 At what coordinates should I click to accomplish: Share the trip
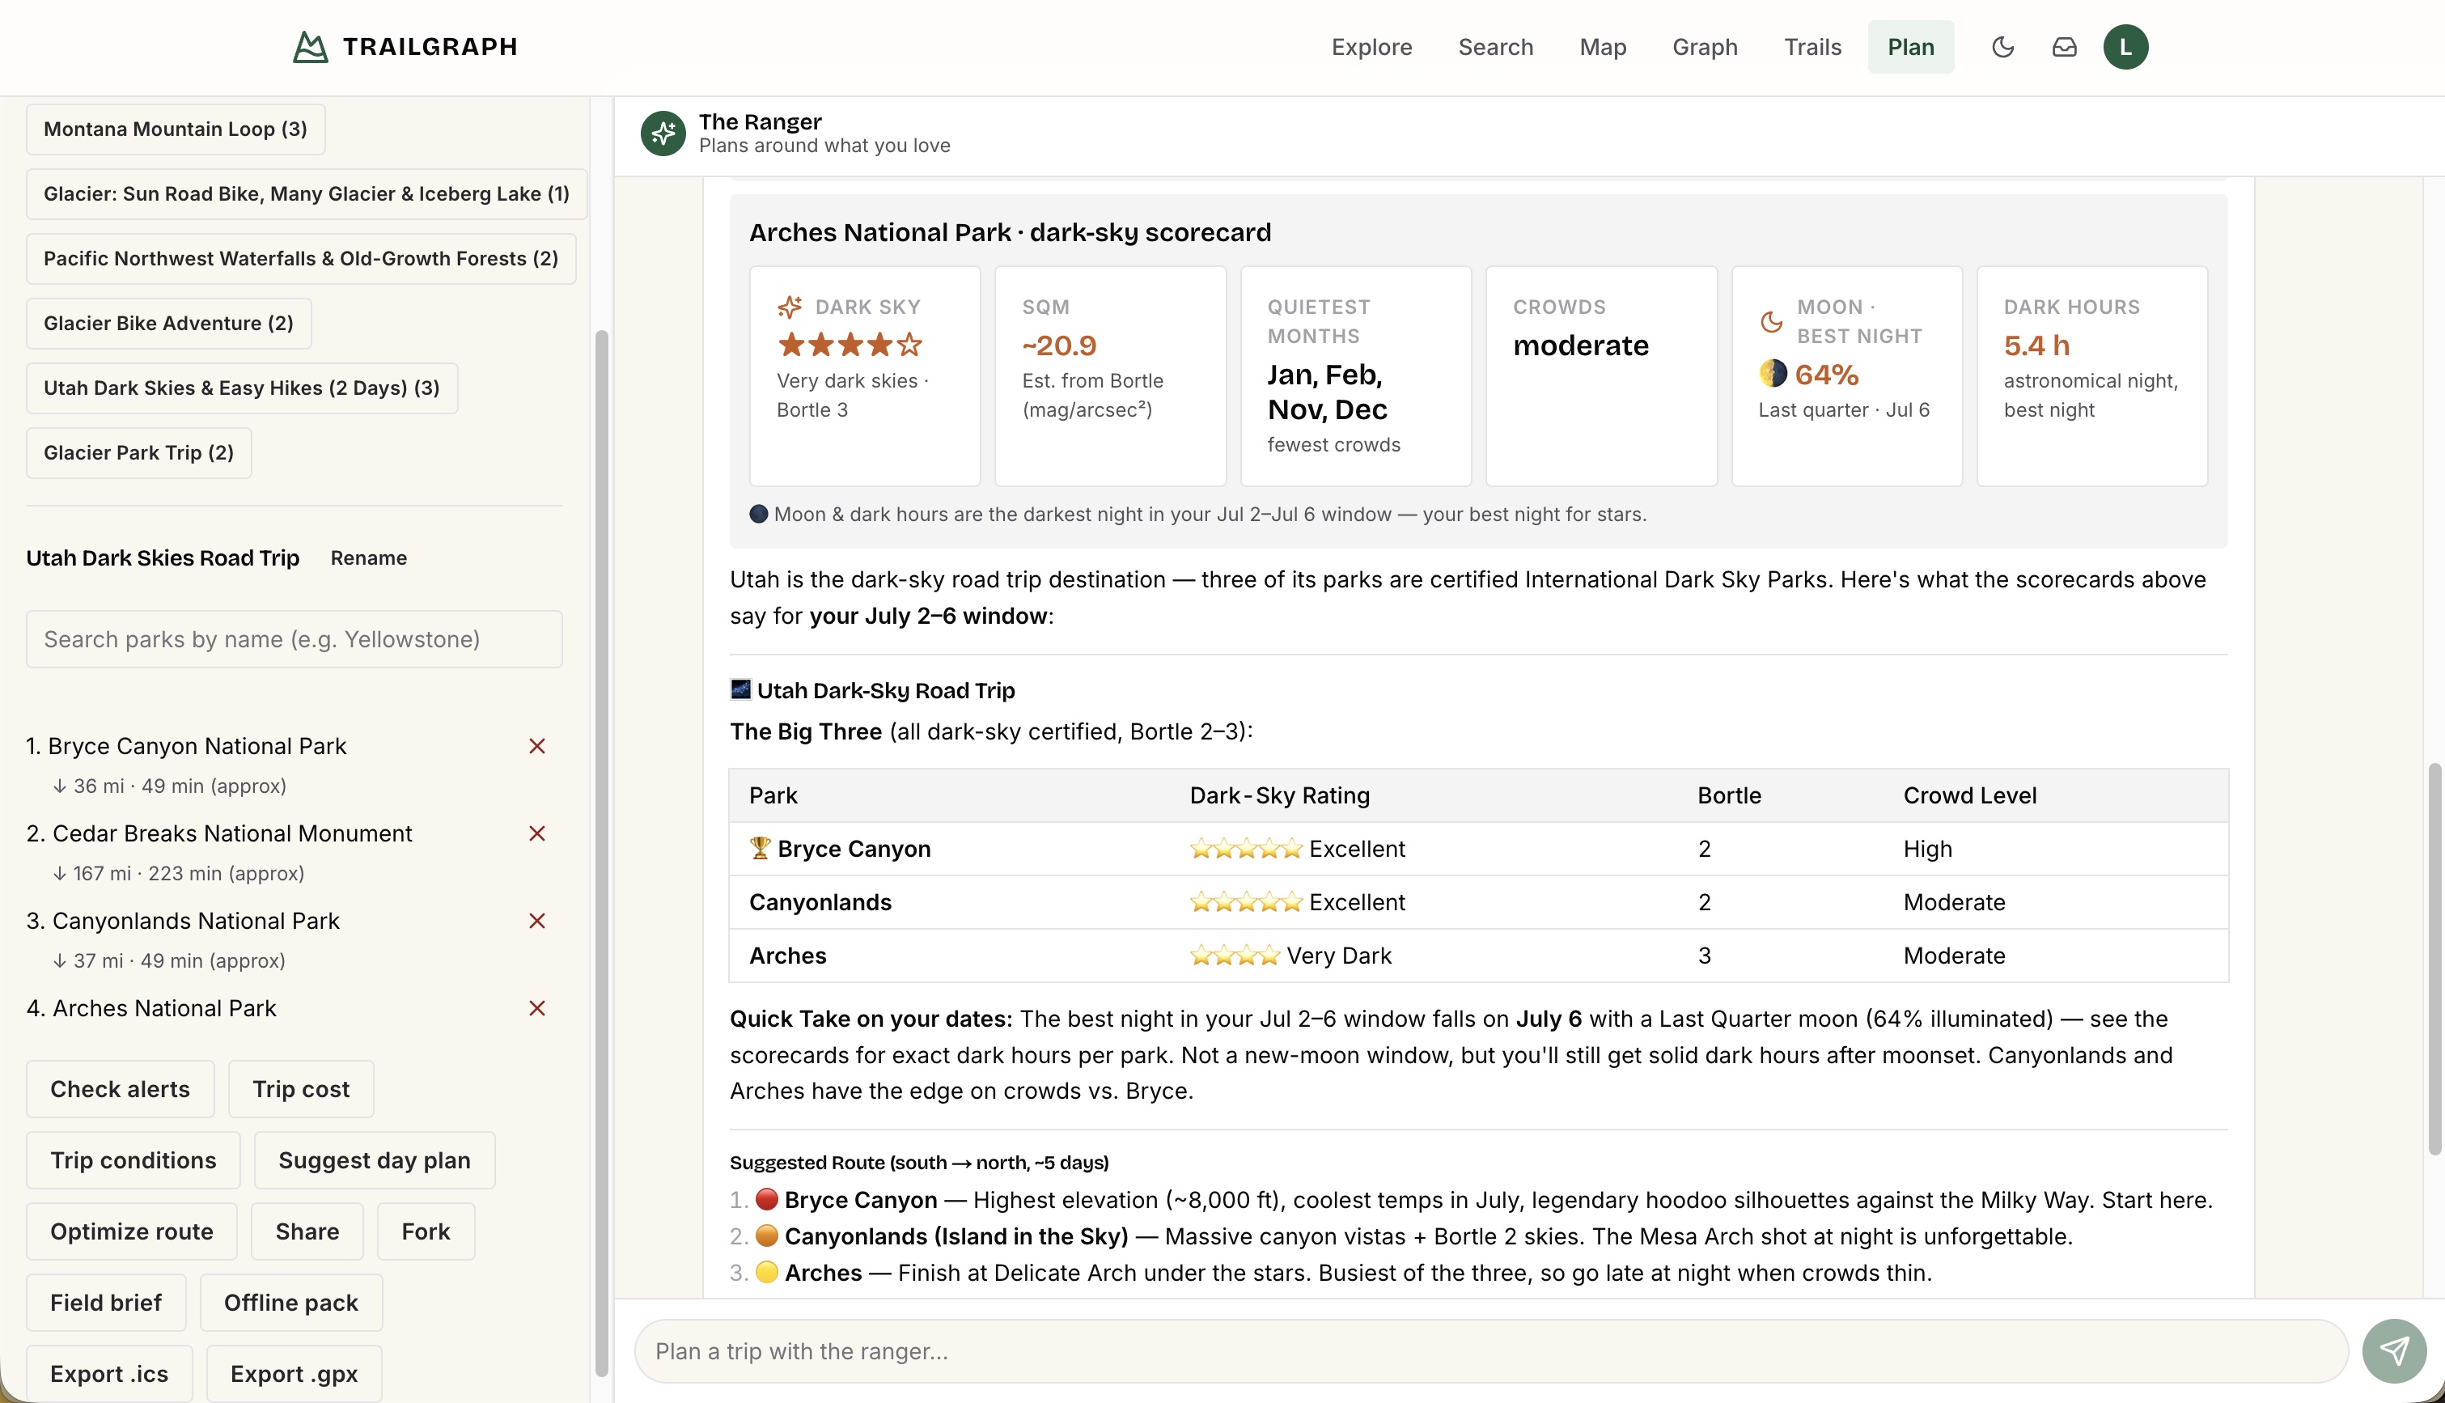tap(307, 1231)
